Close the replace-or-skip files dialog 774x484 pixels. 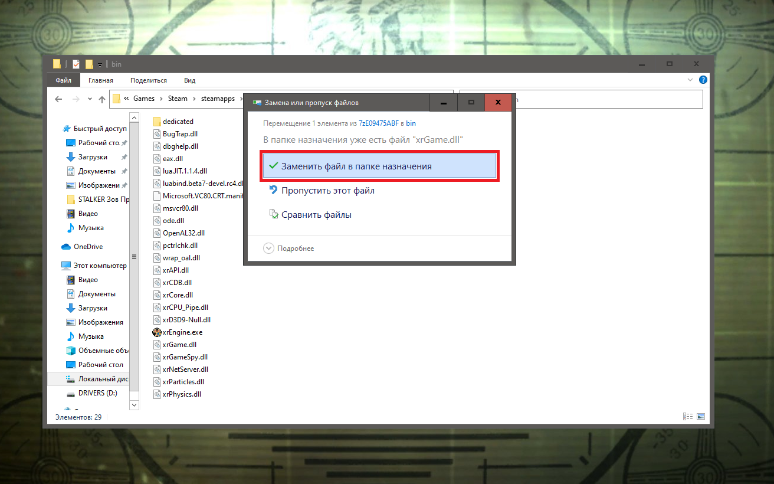pyautogui.click(x=498, y=102)
